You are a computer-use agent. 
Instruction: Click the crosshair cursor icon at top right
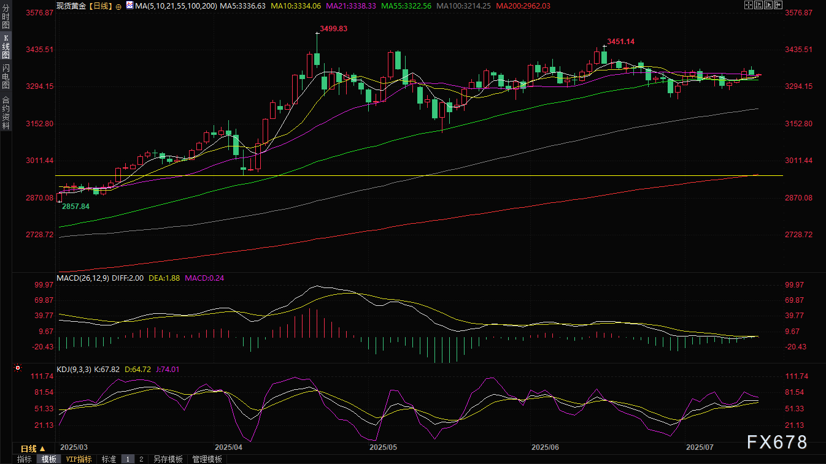[x=747, y=6]
